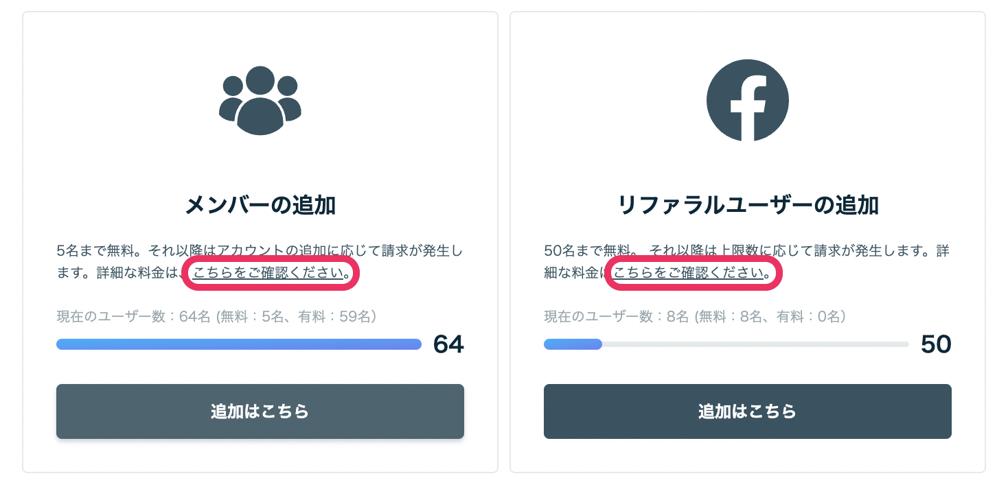This screenshot has height=491, width=1008.
Task: Select the リファラルユーザーの追加 heading
Action: click(x=748, y=205)
